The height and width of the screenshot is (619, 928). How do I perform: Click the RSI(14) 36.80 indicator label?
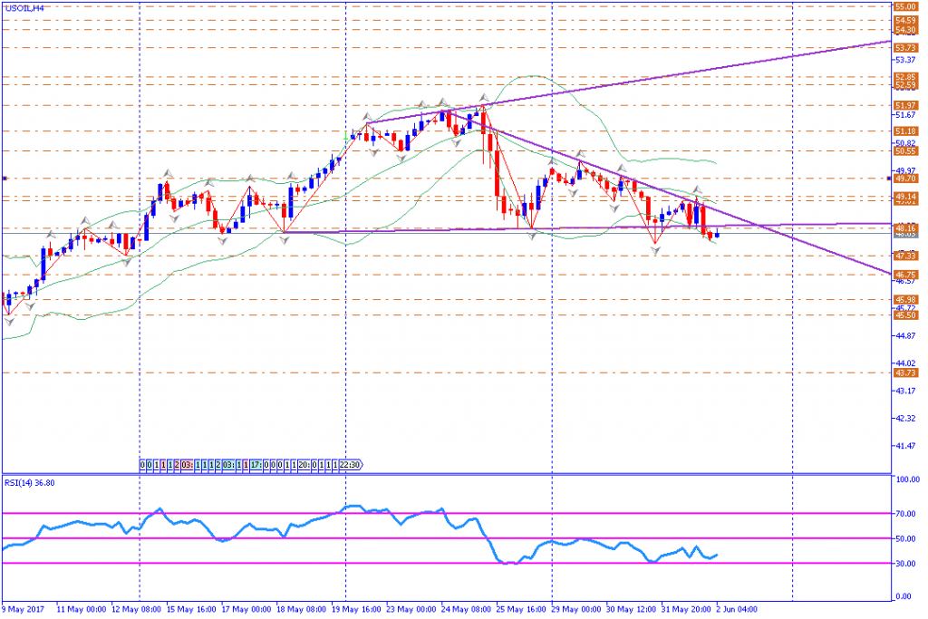pos(30,483)
